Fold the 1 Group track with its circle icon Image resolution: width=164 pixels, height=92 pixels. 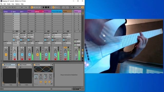tap(12, 12)
